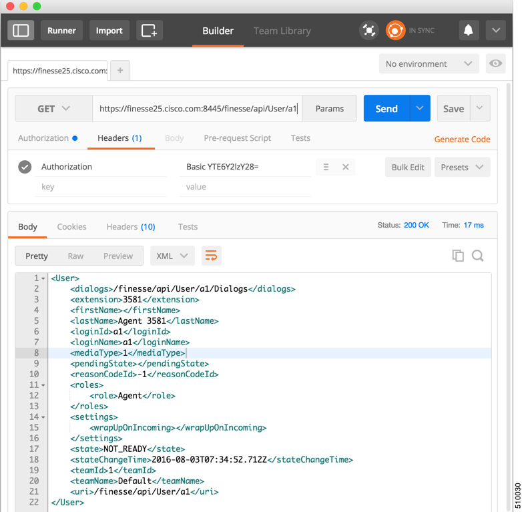Click the stateChangeTime line
522x512 pixels.
pos(212,460)
